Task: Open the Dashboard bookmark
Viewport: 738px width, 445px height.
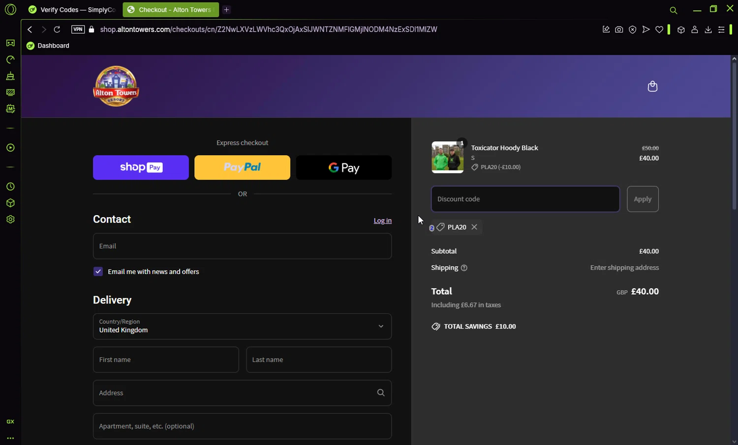Action: (x=48, y=46)
